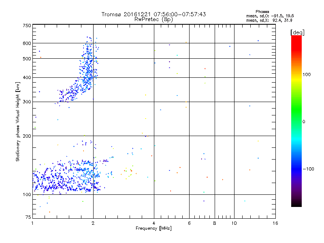This screenshot has width=324, height=243.
Task: Click the subtitle "RwPretec (8p)"
Action: click(x=153, y=19)
